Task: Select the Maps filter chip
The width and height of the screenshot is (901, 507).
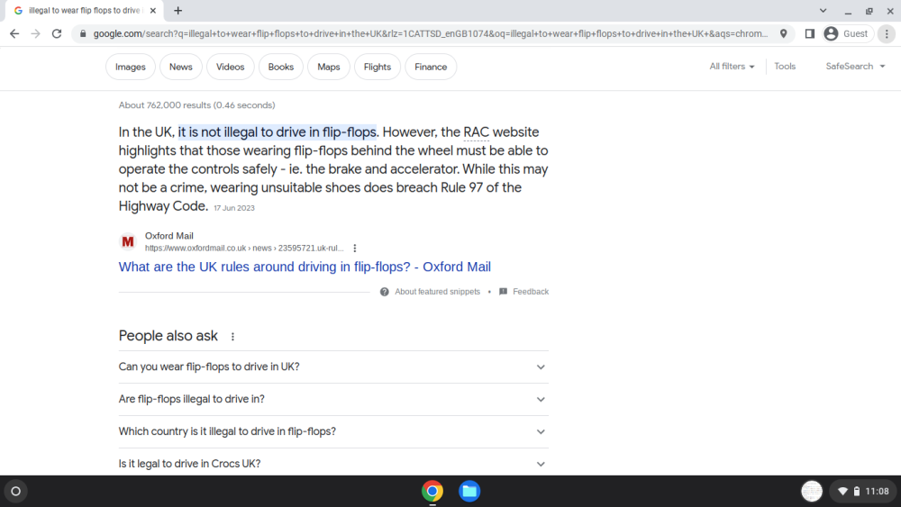Action: 329,67
